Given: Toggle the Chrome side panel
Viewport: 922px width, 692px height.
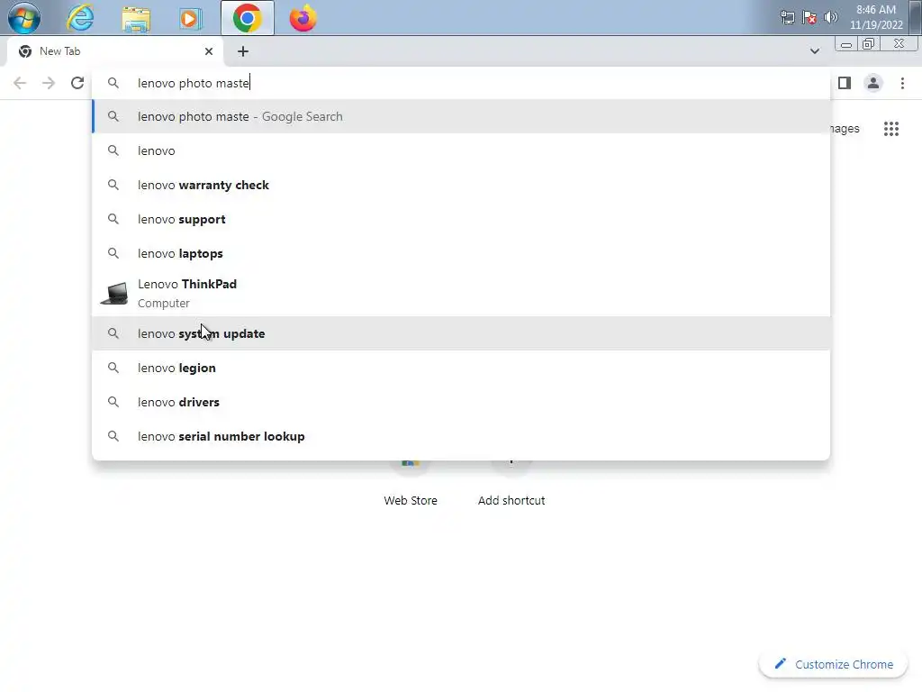Looking at the screenshot, I should (x=845, y=83).
